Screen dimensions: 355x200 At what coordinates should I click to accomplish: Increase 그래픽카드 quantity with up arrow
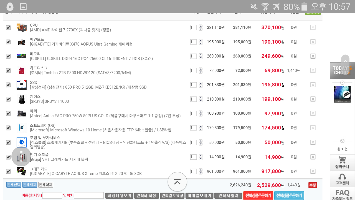pos(201,170)
